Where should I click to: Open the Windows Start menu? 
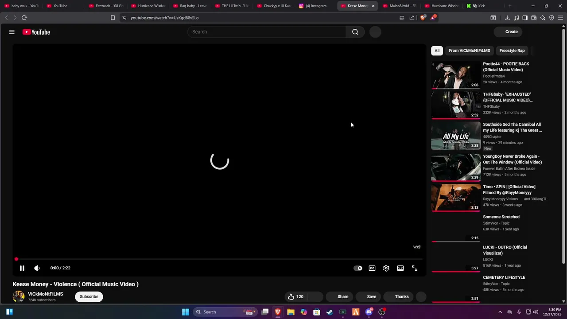click(186, 312)
